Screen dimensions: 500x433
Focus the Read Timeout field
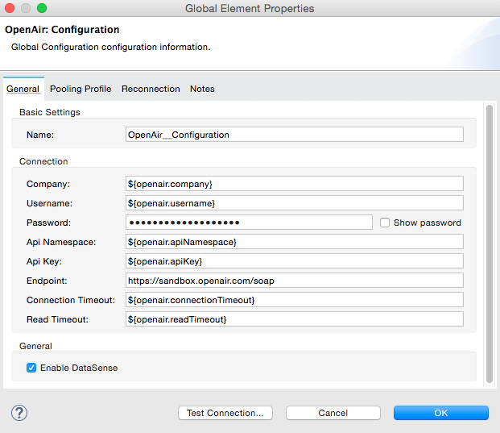295,319
